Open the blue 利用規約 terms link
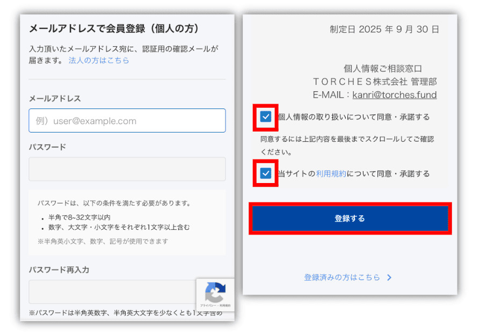Screen dimensions: 480x336 tap(331, 174)
